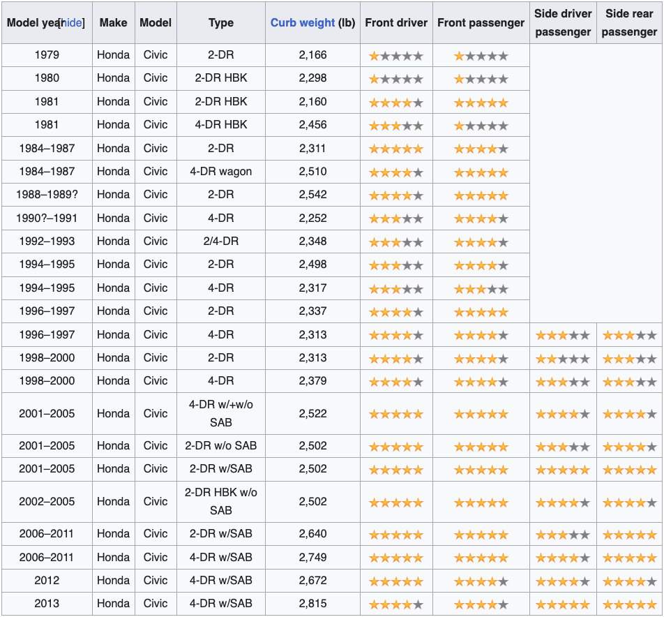Screen dimensions: 664x617
Task: Open the Curb weight (lb) sortable header
Action: [x=312, y=22]
